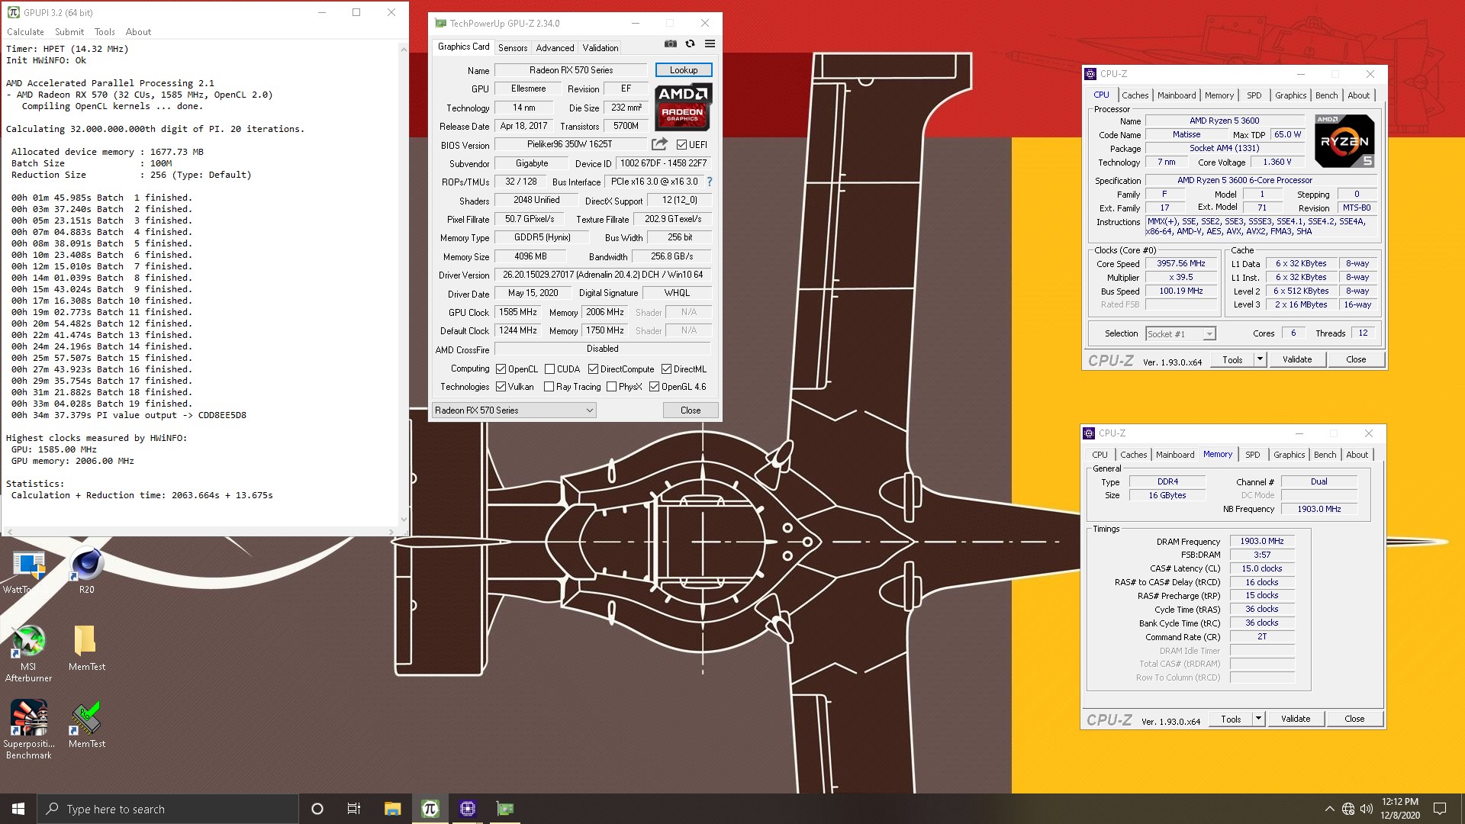The image size is (1465, 824).
Task: Toggle the UEFI checkbox
Action: (681, 144)
